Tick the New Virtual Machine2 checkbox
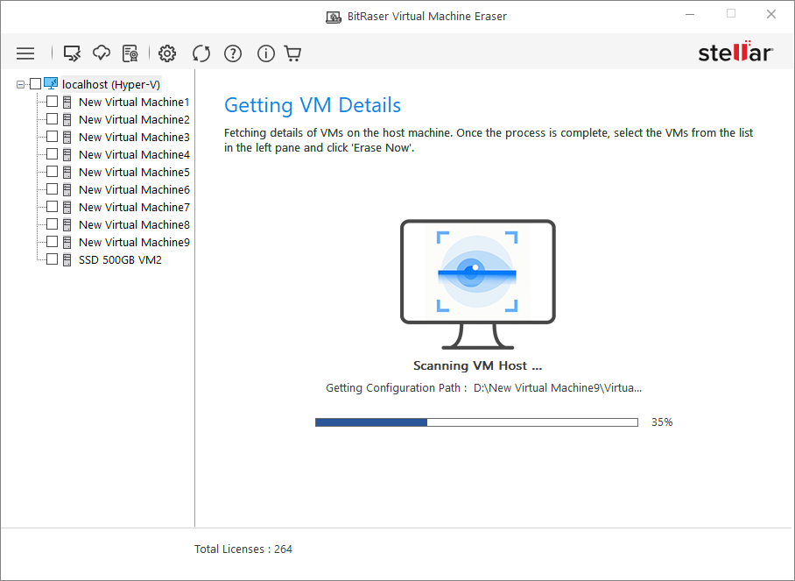Screen dimensions: 795x581 (53, 118)
